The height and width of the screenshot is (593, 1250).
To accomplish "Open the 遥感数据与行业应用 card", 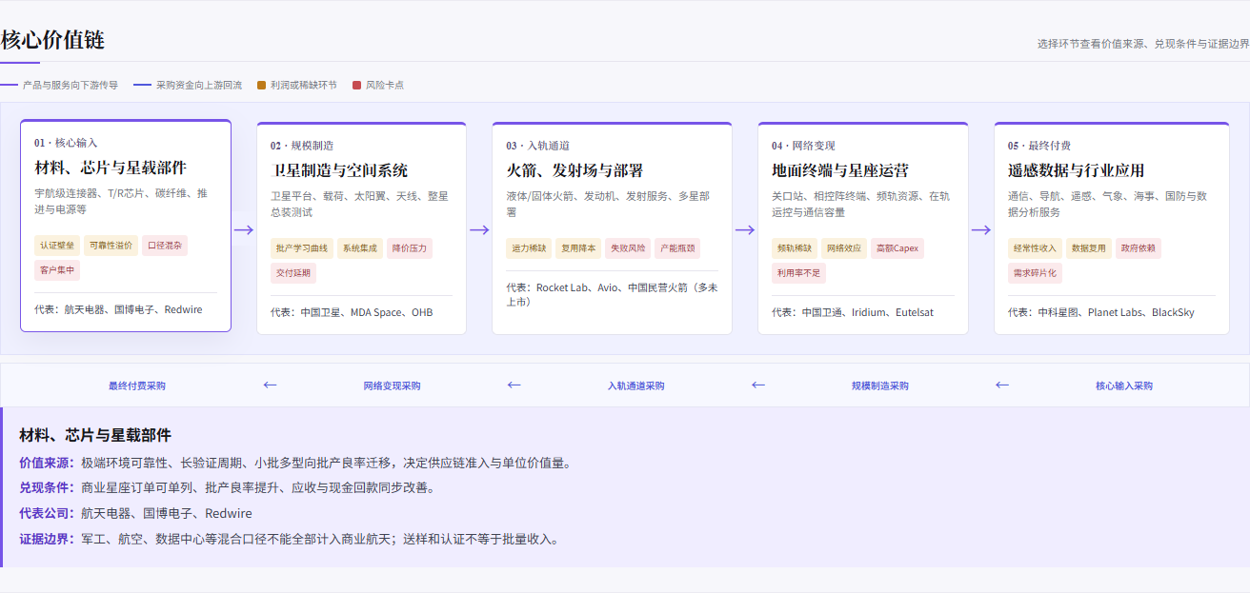I will (x=1112, y=228).
